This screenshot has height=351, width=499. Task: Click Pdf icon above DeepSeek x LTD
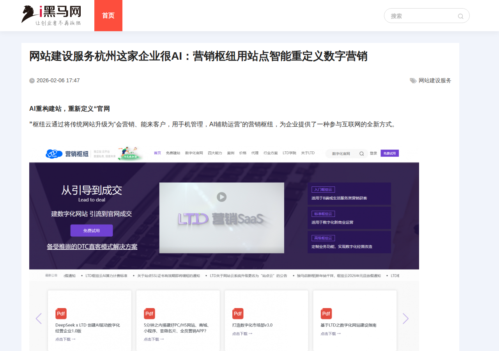point(61,314)
